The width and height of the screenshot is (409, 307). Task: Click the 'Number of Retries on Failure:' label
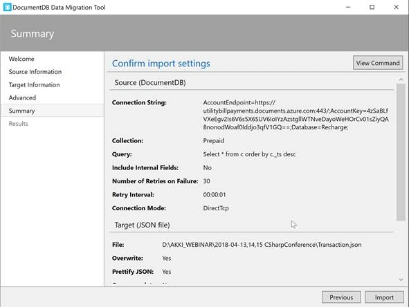tap(155, 181)
